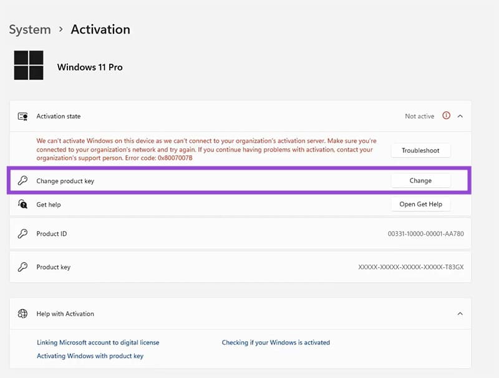Collapse the Help with Activation section

pyautogui.click(x=460, y=314)
